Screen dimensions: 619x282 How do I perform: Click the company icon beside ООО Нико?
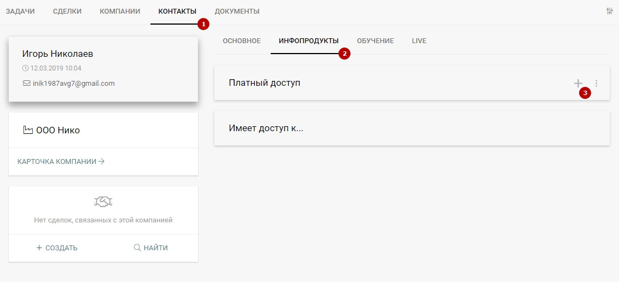[x=27, y=130]
